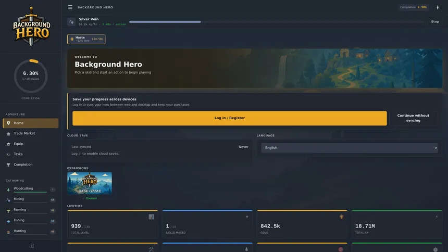The width and height of the screenshot is (448, 252).
Task: Click the Silver Vein pickaxe icon
Action: pos(71,22)
